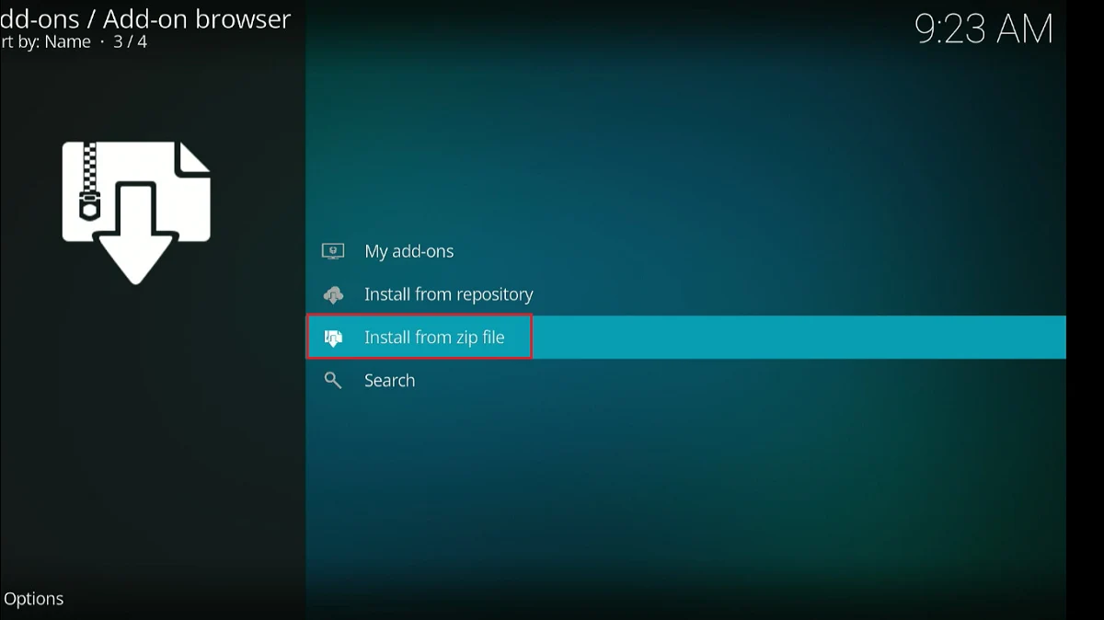Image resolution: width=1104 pixels, height=620 pixels.
Task: Click the monitor icon beside My add-ons
Action: tap(333, 251)
